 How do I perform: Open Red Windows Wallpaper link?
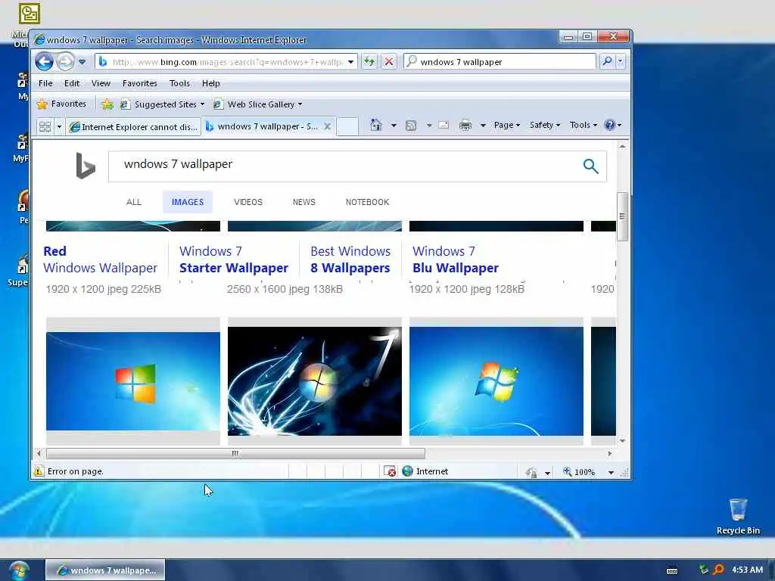click(101, 259)
